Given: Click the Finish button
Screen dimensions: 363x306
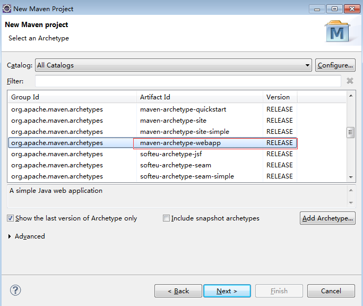Looking at the screenshot, I should tap(279, 291).
